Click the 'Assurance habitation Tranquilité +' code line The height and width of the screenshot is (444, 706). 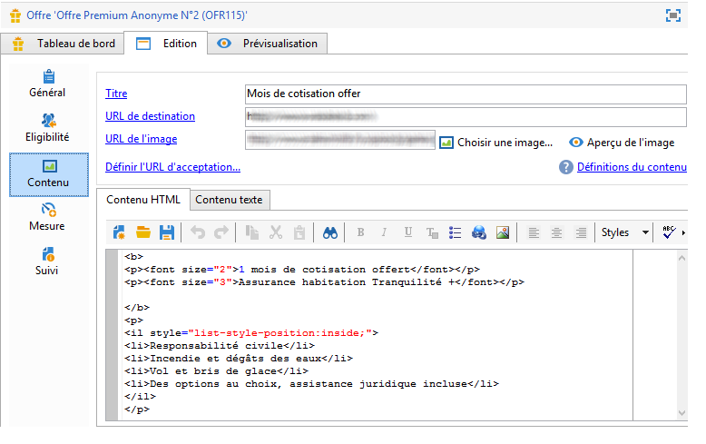(x=324, y=282)
